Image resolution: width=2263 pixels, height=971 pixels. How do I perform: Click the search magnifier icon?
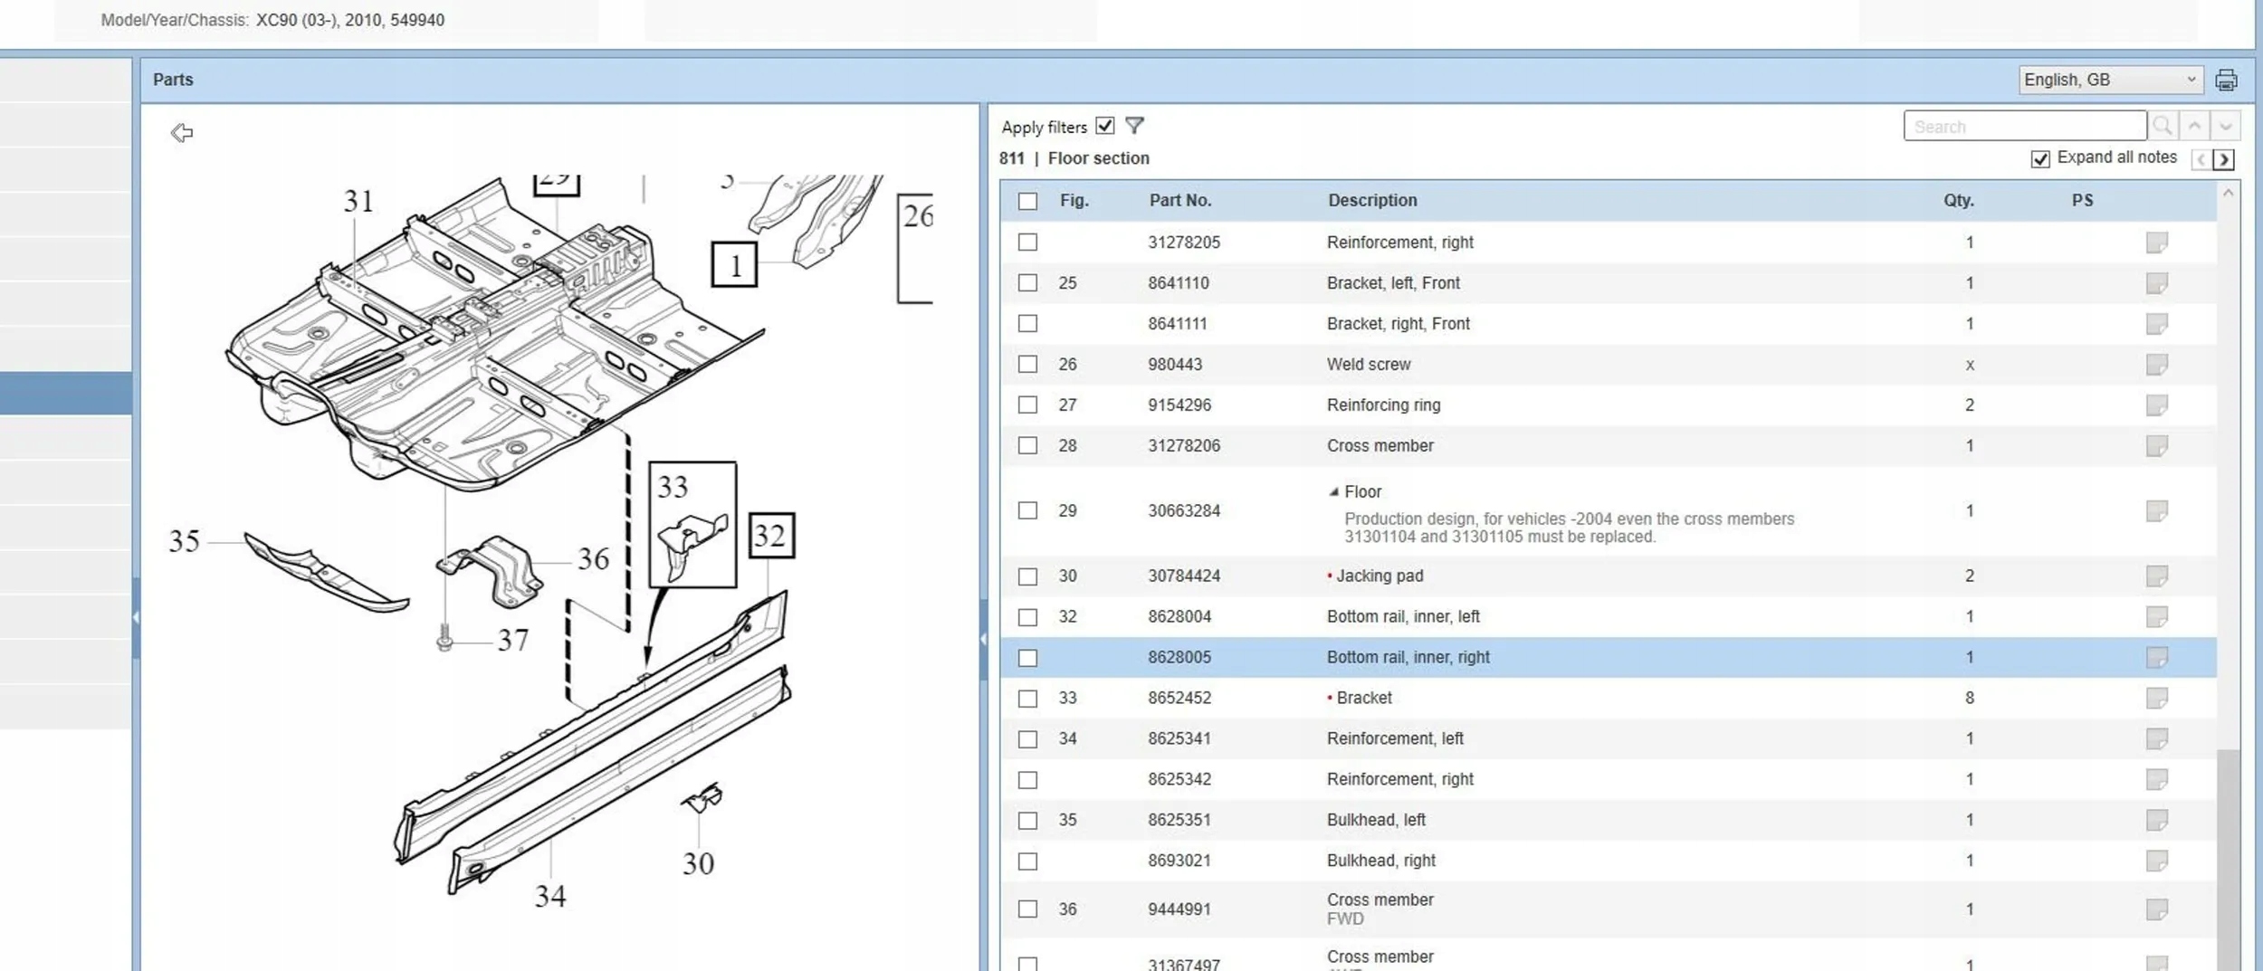coord(2163,126)
